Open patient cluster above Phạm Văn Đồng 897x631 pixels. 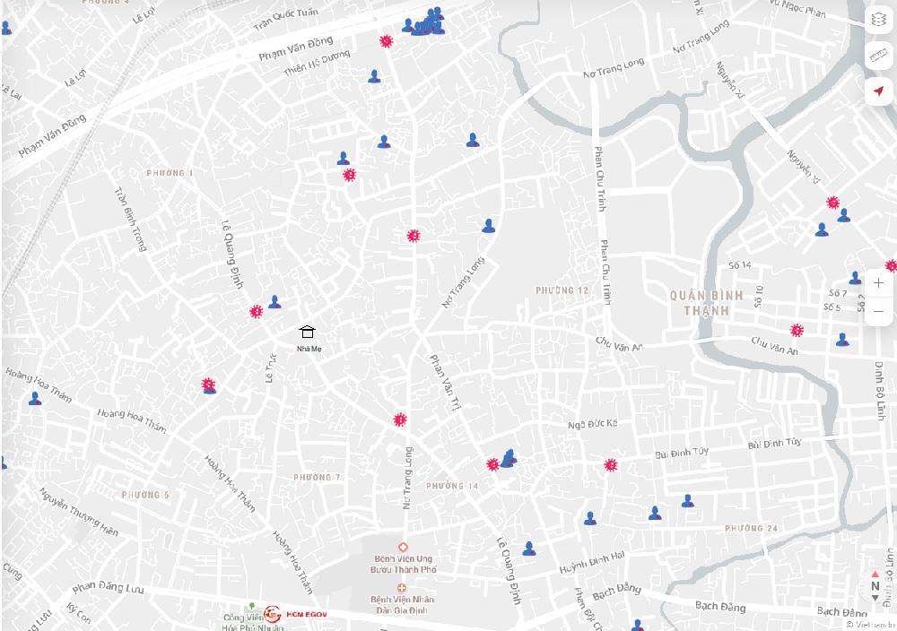click(x=424, y=23)
